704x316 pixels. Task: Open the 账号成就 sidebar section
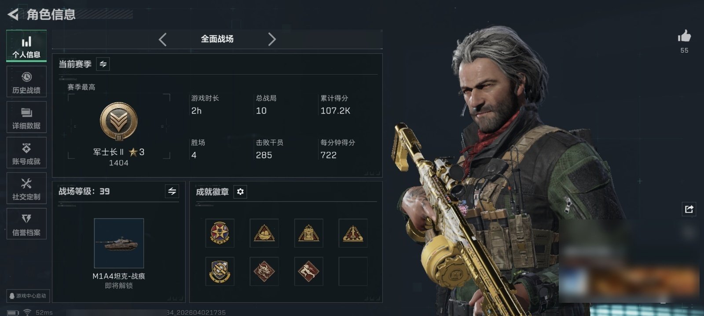[x=26, y=153]
